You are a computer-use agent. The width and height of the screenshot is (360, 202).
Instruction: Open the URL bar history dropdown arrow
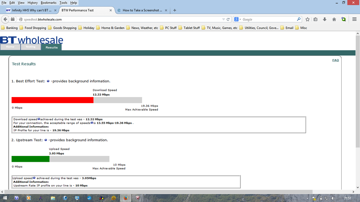pyautogui.click(x=223, y=19)
